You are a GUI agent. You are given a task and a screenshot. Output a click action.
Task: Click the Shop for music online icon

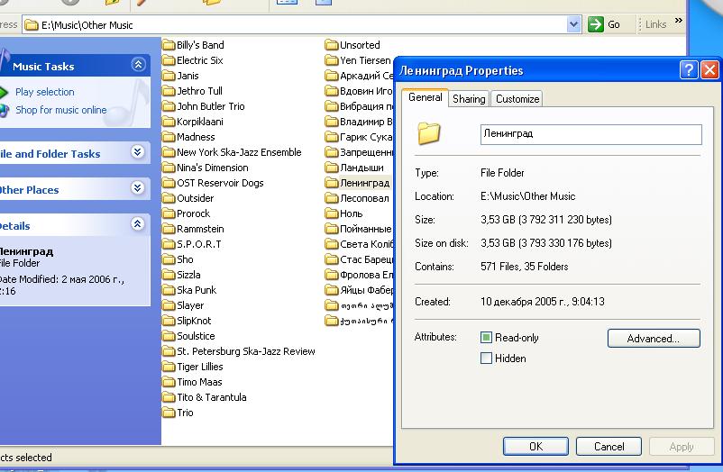(5, 110)
